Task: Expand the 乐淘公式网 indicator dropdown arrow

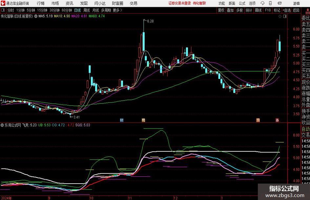Action: [x=2, y=125]
